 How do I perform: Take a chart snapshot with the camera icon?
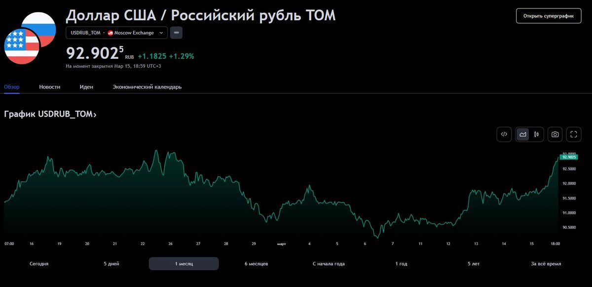(555, 134)
